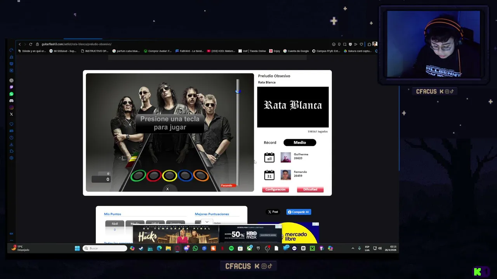497x279 pixels.
Task: Open Spotify from the taskbar
Action: (x=231, y=248)
